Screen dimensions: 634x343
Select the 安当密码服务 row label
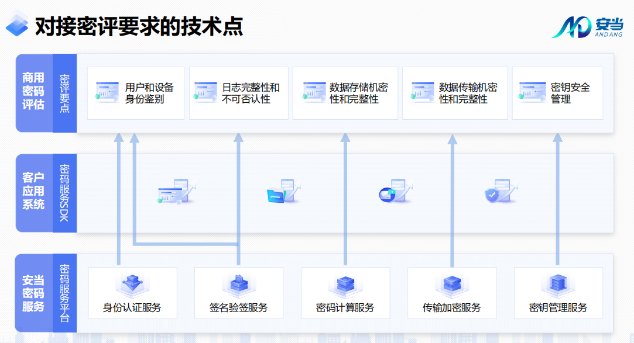coord(33,293)
